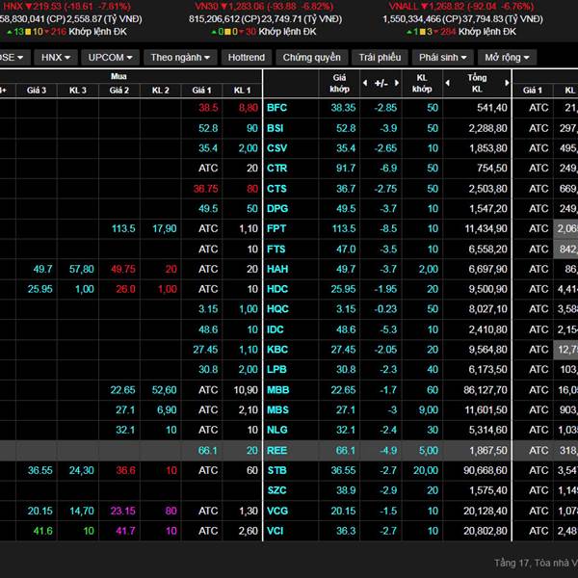Open stock symbol DPG
The width and height of the screenshot is (578, 578).
pos(277,209)
